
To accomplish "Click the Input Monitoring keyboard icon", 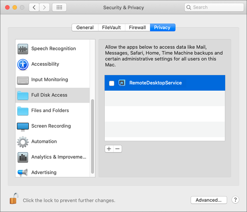I will click(x=23, y=80).
